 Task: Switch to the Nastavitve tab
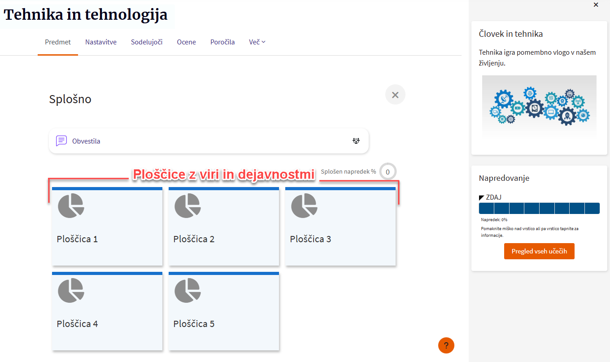coord(101,42)
